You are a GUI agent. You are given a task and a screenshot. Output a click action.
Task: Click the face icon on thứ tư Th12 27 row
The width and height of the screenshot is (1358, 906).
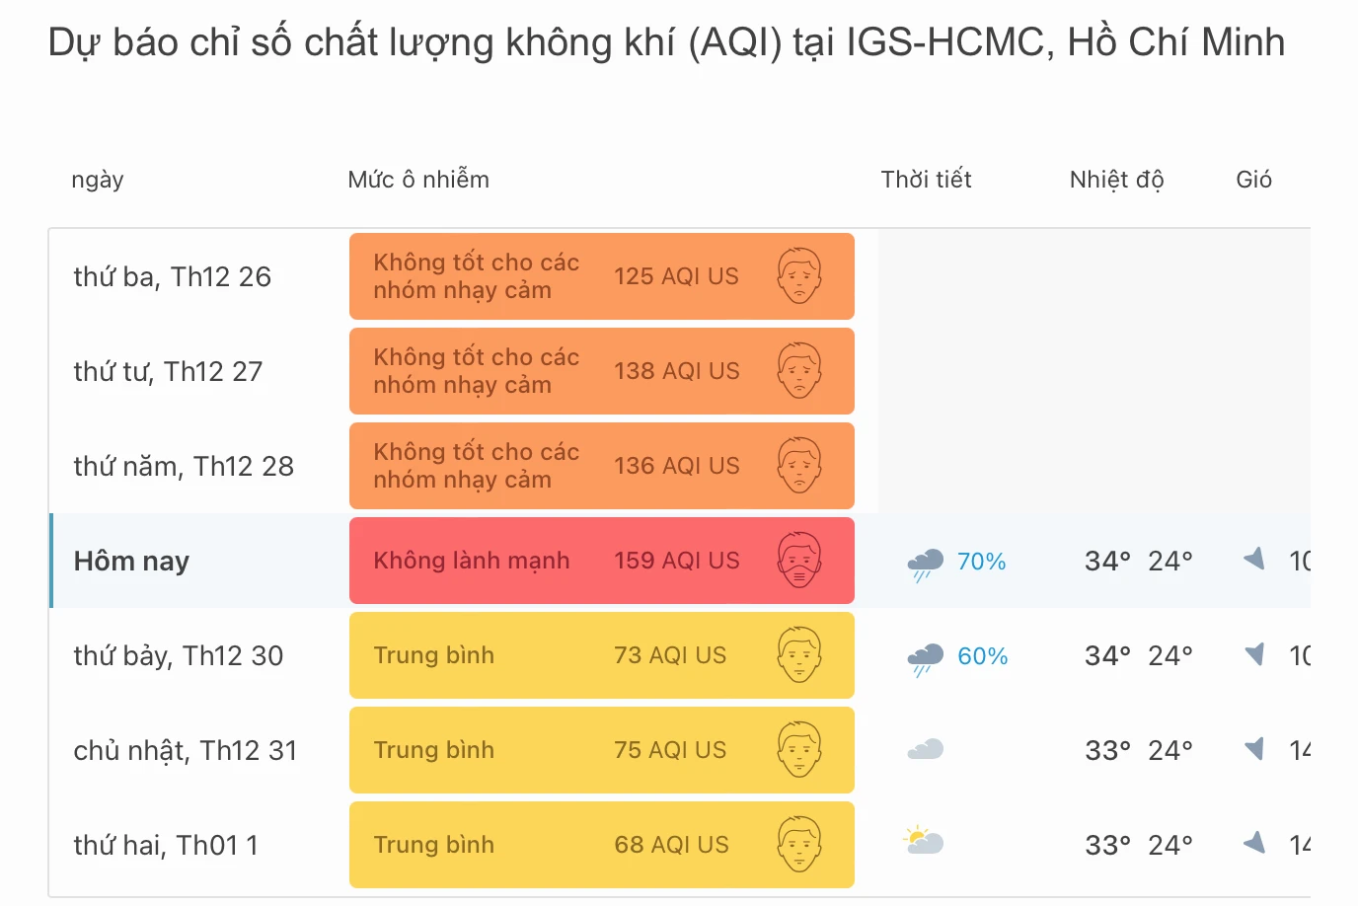800,371
